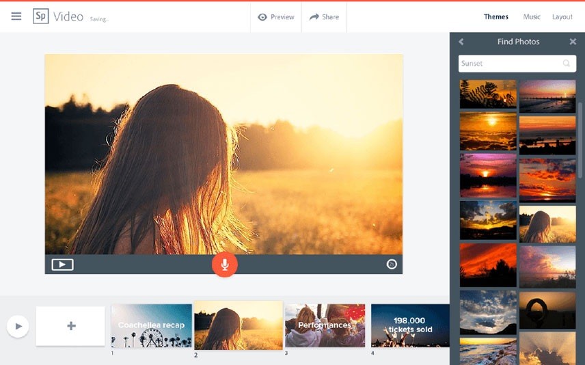
Task: Click the red microphone record button
Action: click(224, 265)
